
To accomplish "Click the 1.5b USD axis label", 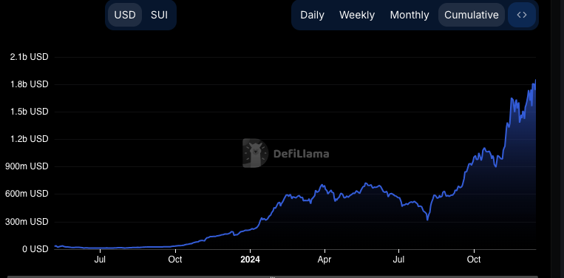I will point(29,112).
